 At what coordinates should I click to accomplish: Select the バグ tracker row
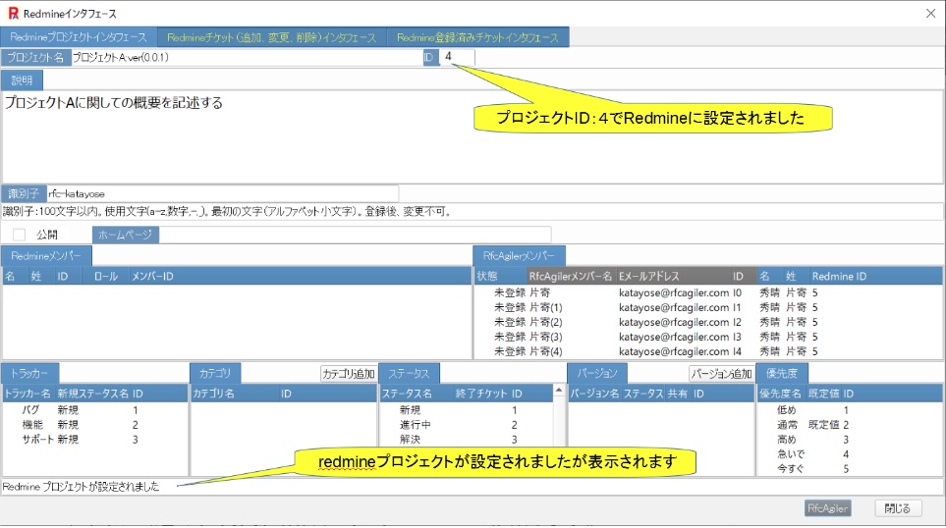(94, 410)
